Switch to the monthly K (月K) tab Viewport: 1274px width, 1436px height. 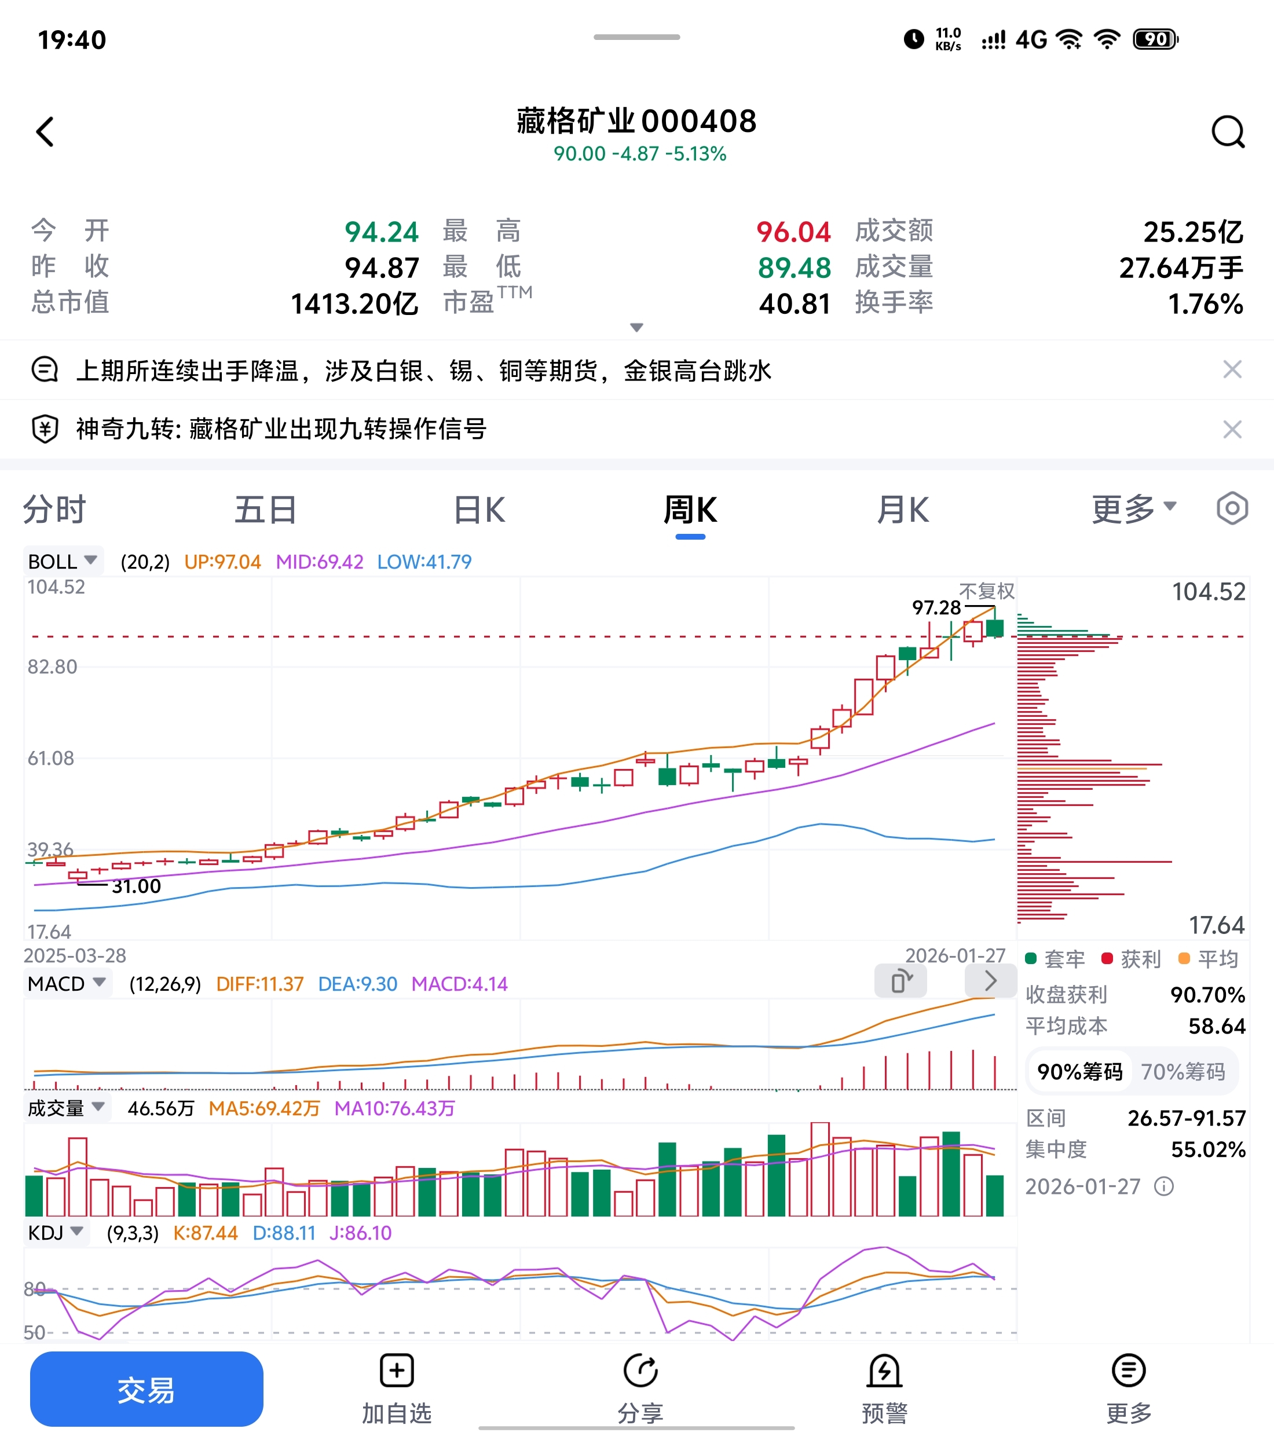point(902,510)
